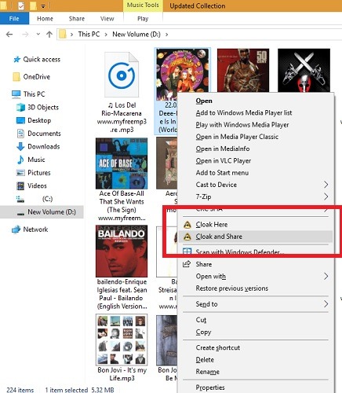Choose Cloak and Share from context menu

click(255, 237)
